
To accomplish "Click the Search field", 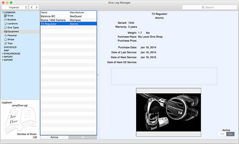I will click(x=209, y=7).
